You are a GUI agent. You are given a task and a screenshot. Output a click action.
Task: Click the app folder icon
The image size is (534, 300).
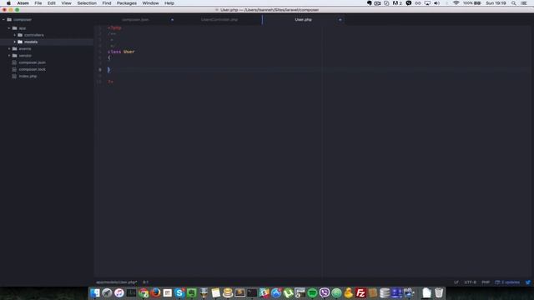click(x=15, y=28)
